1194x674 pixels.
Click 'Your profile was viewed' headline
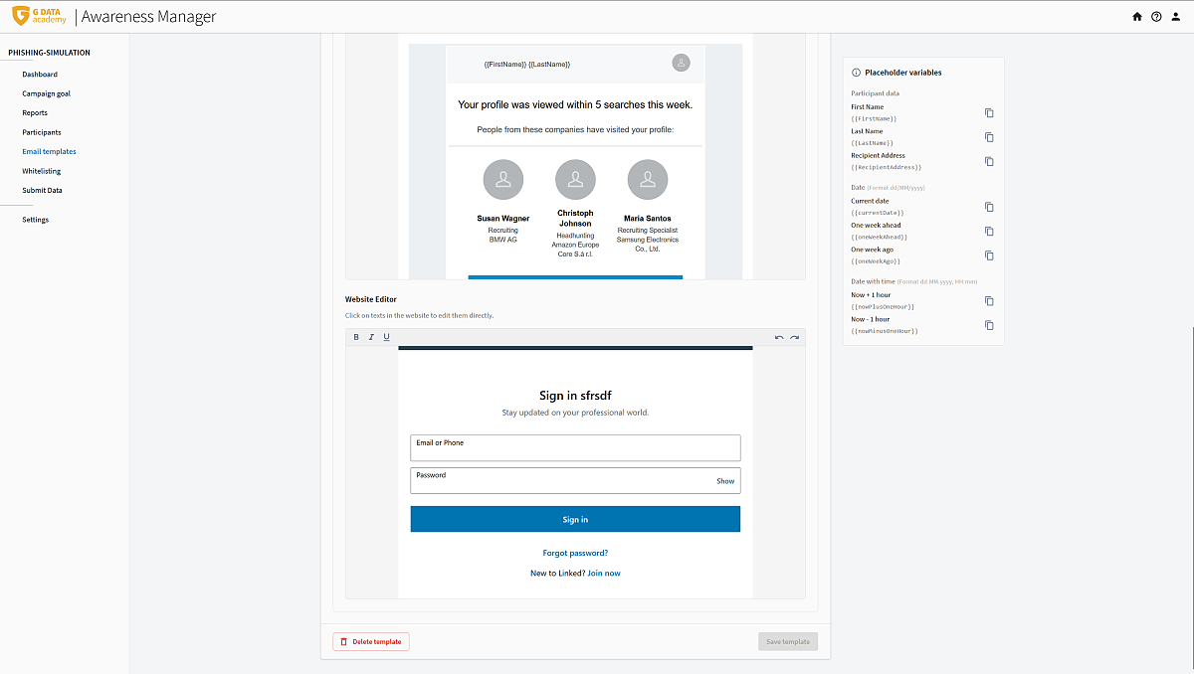coord(575,104)
